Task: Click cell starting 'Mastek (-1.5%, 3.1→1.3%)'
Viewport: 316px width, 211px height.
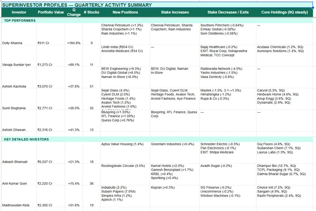Action: (228, 99)
